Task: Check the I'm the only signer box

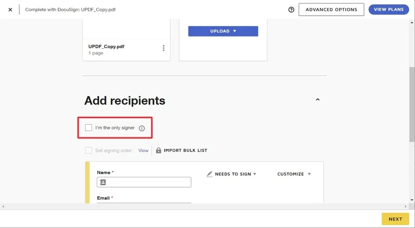Action: (88, 128)
